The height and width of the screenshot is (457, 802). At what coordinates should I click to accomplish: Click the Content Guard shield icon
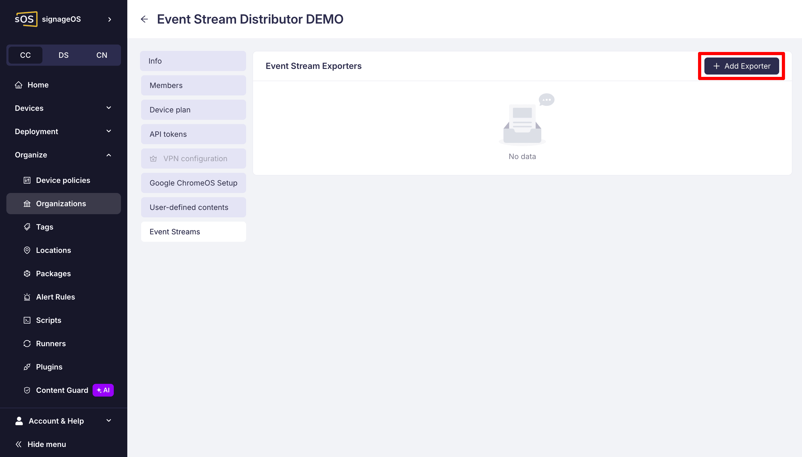pos(27,390)
